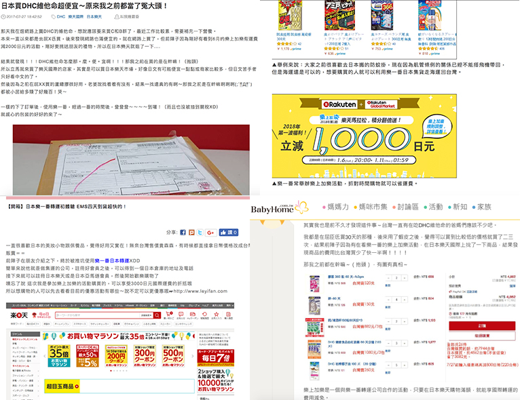Open the 300円 coupon tile
This screenshot has height=400, width=520.
point(145,356)
